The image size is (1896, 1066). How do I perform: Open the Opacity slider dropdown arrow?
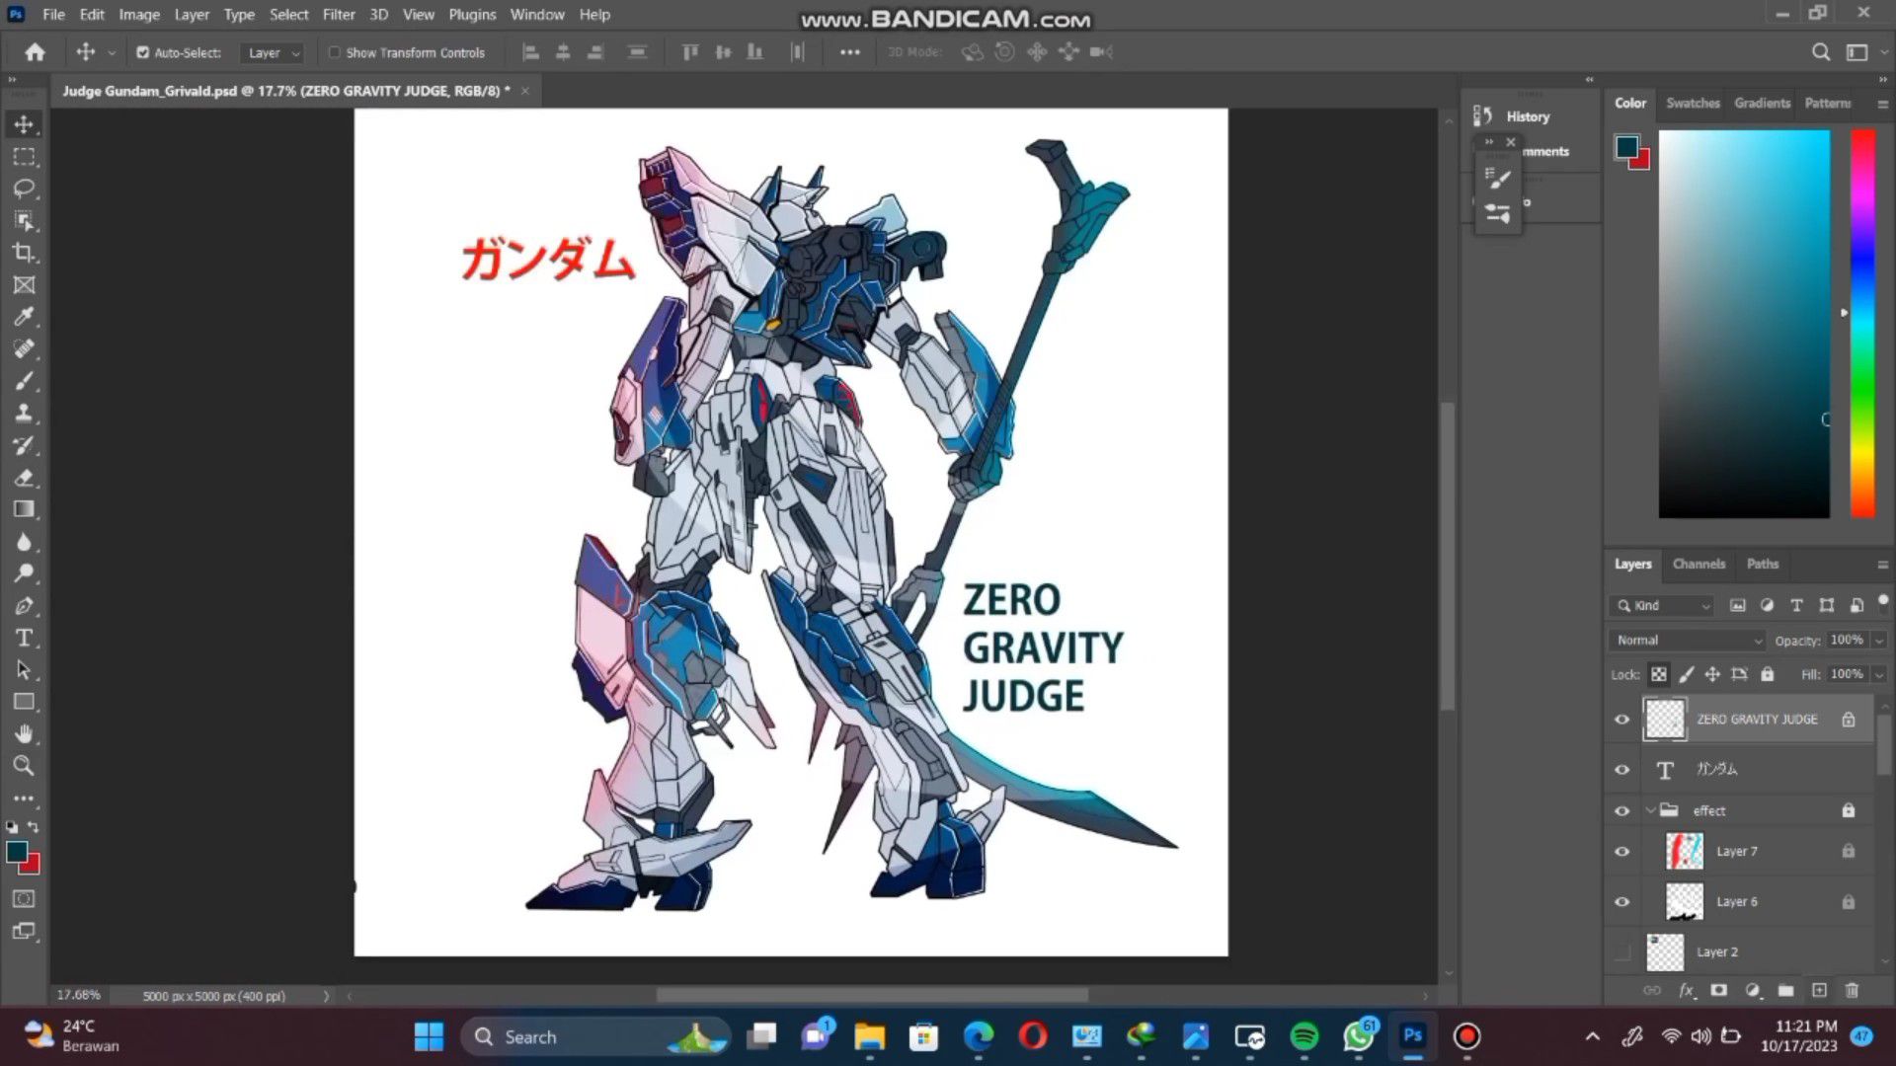tap(1879, 641)
